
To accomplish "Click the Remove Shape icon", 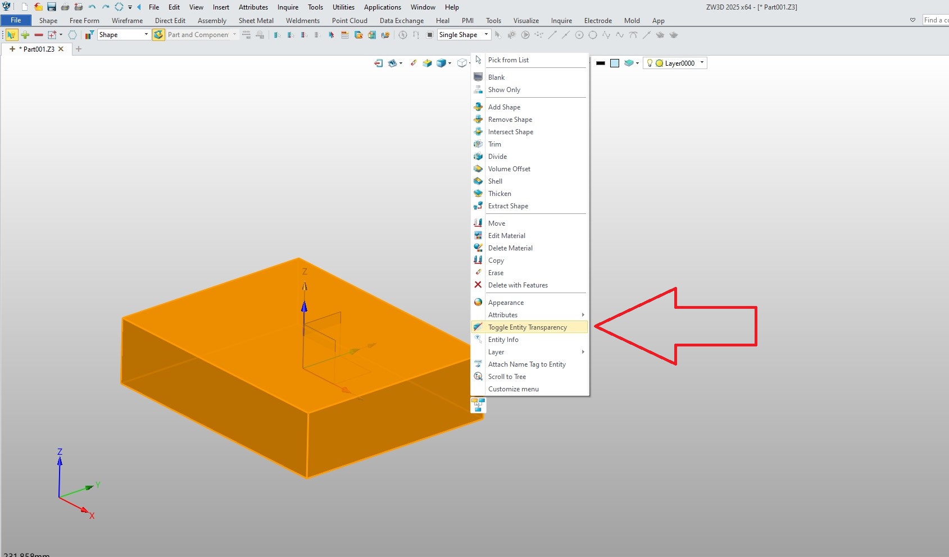I will click(478, 119).
